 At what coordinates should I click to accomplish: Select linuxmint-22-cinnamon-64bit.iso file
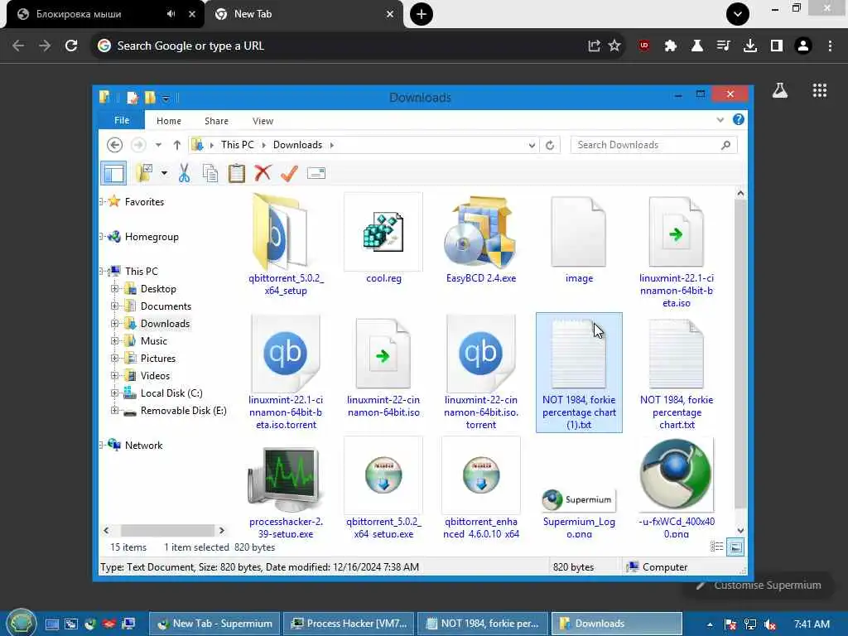[383, 367]
